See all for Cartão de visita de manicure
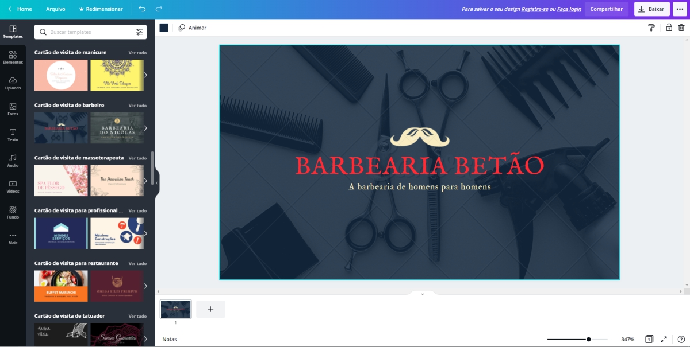 tap(137, 53)
